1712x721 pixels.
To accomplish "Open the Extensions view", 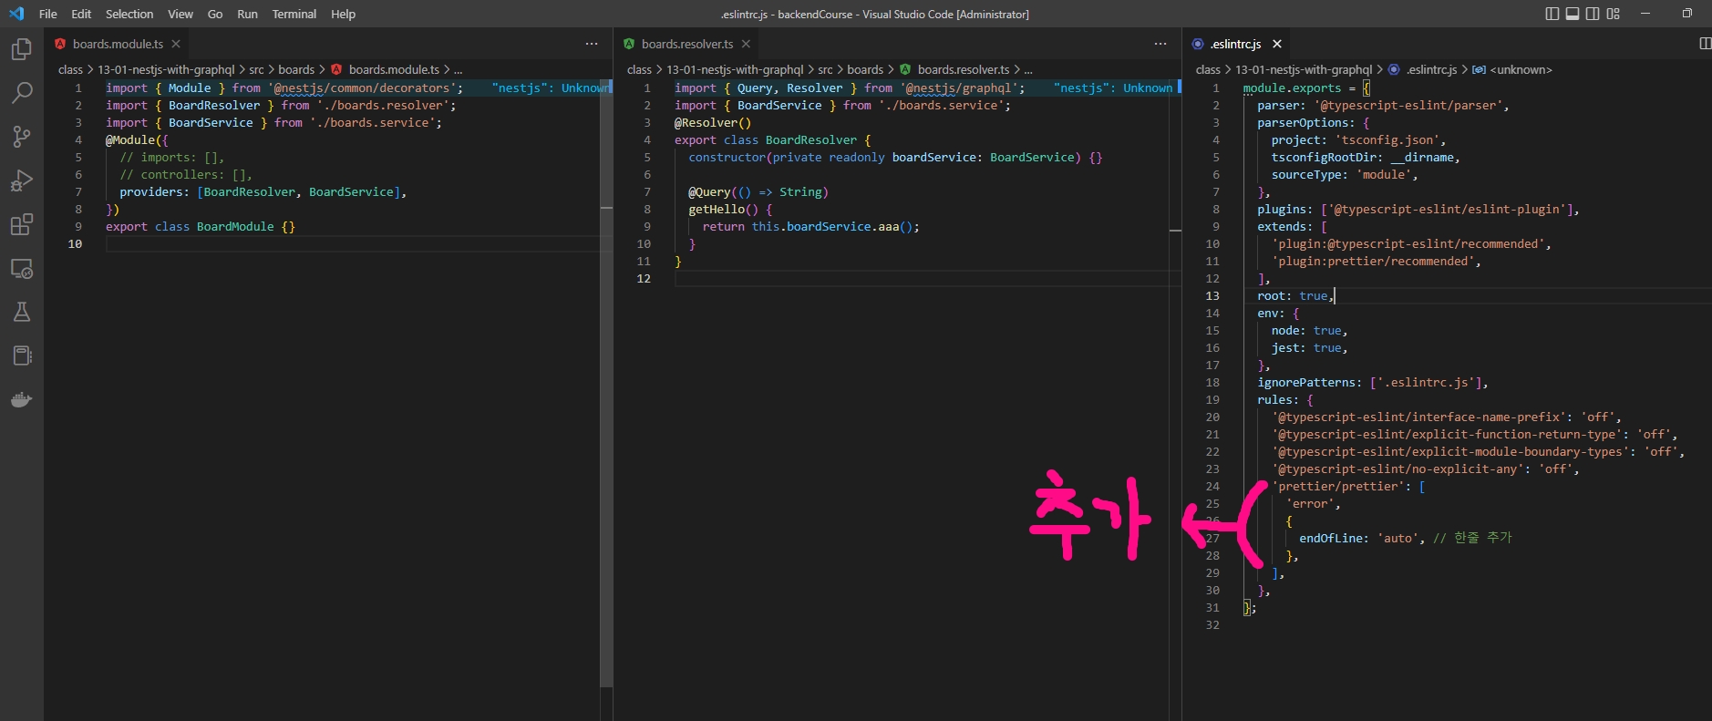I will tap(22, 224).
